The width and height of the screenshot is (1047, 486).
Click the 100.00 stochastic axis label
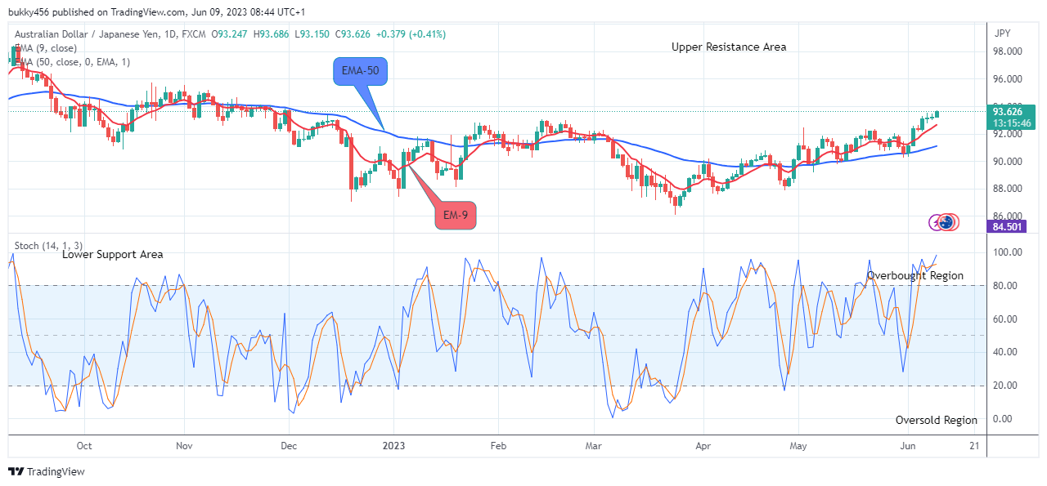click(x=1009, y=252)
